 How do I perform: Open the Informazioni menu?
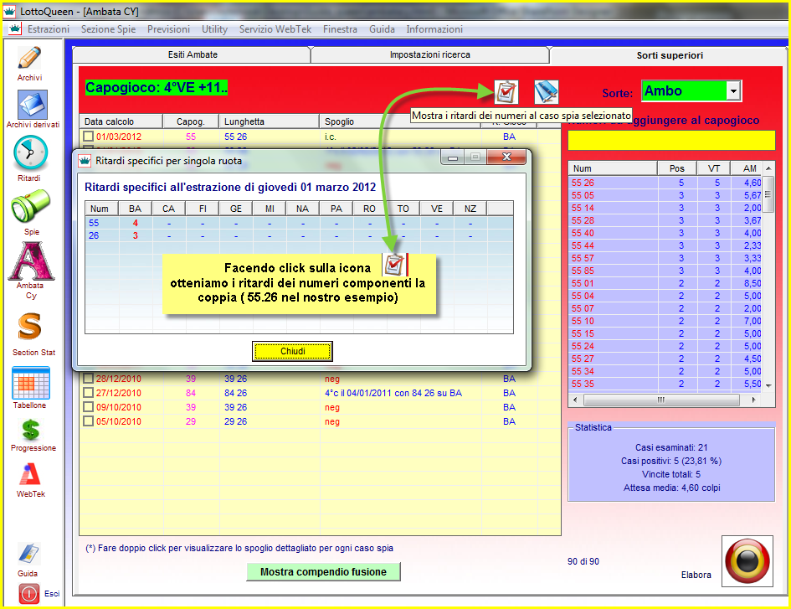(x=434, y=29)
